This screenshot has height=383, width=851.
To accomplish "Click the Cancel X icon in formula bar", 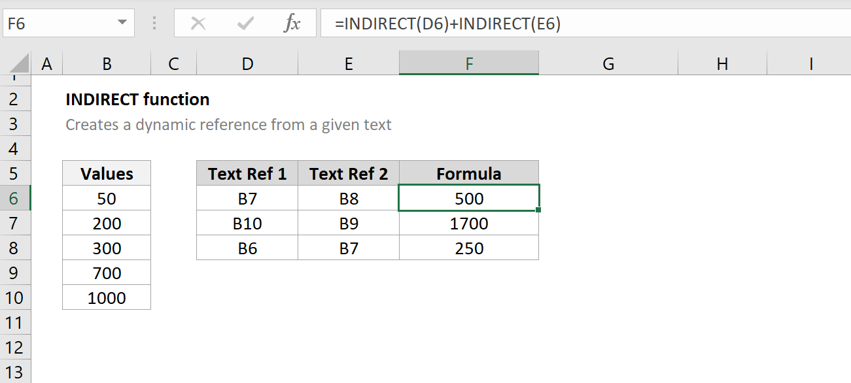I will pyautogui.click(x=198, y=24).
